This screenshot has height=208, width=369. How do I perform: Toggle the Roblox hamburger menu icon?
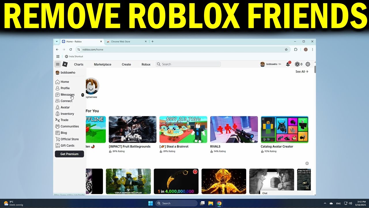tap(58, 64)
